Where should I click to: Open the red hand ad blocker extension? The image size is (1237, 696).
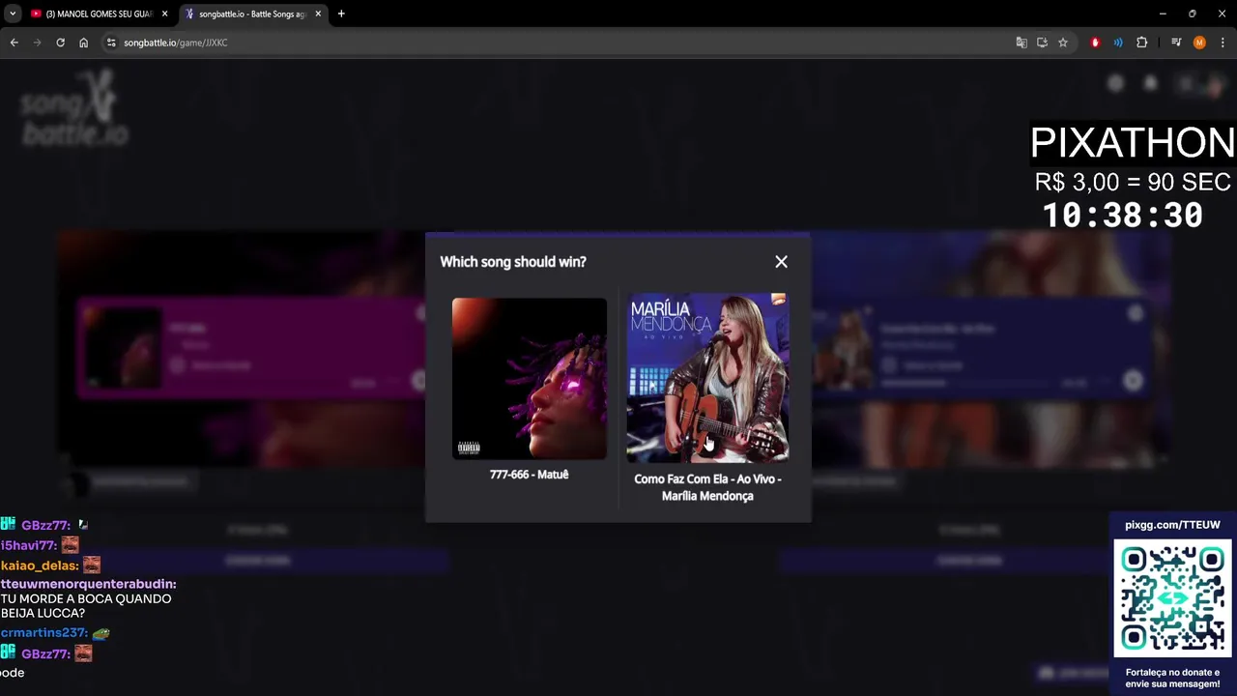point(1095,43)
